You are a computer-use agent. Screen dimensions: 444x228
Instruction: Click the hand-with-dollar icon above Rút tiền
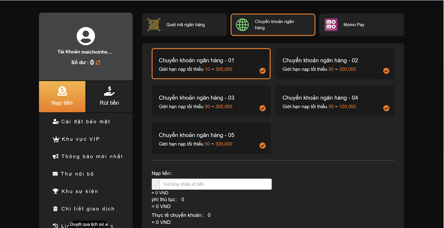coord(109,91)
